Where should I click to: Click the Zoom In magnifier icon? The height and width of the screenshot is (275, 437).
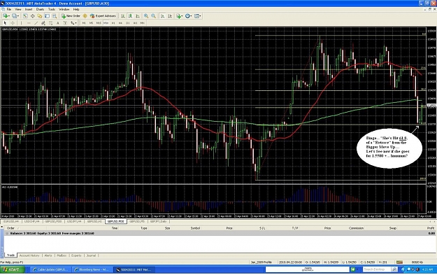[146, 16]
